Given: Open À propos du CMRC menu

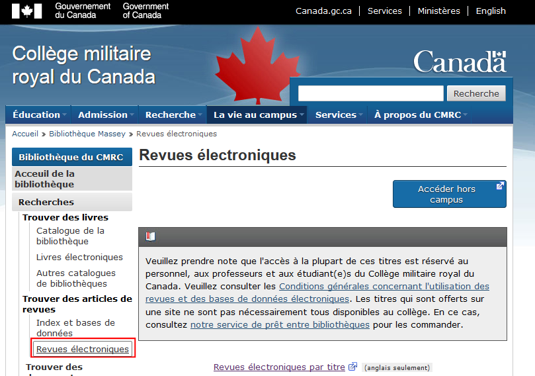Looking at the screenshot, I should tap(418, 115).
